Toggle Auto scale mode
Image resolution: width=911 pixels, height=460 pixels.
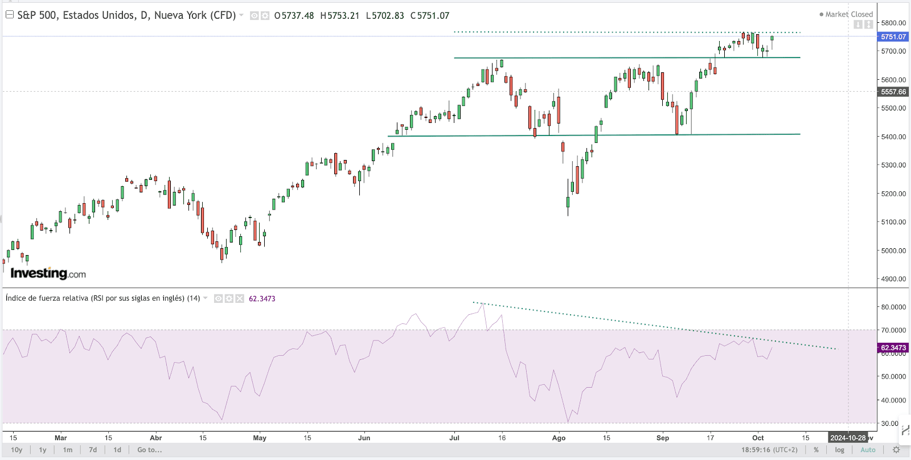pyautogui.click(x=868, y=450)
